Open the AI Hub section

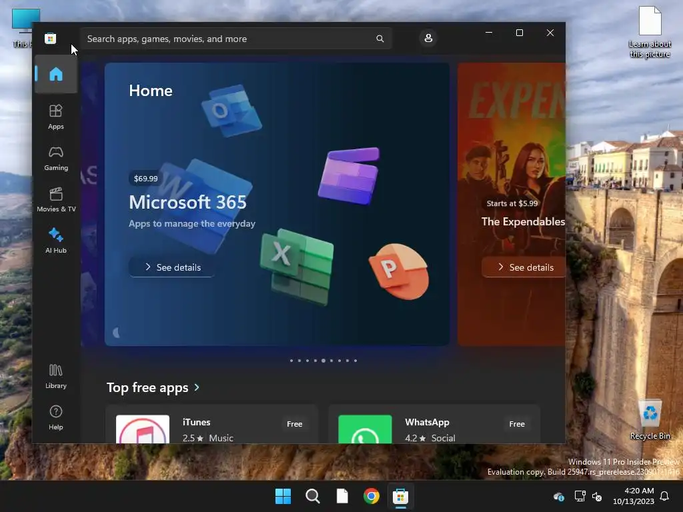click(56, 241)
